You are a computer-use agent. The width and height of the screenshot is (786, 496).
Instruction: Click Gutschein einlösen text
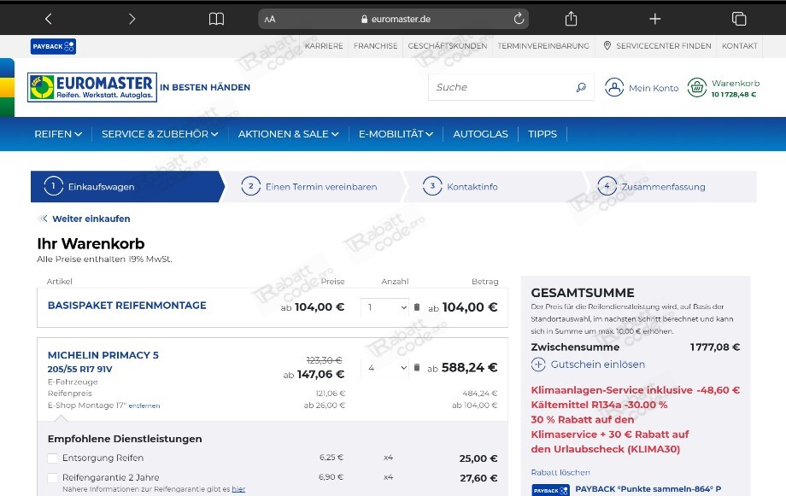(597, 365)
